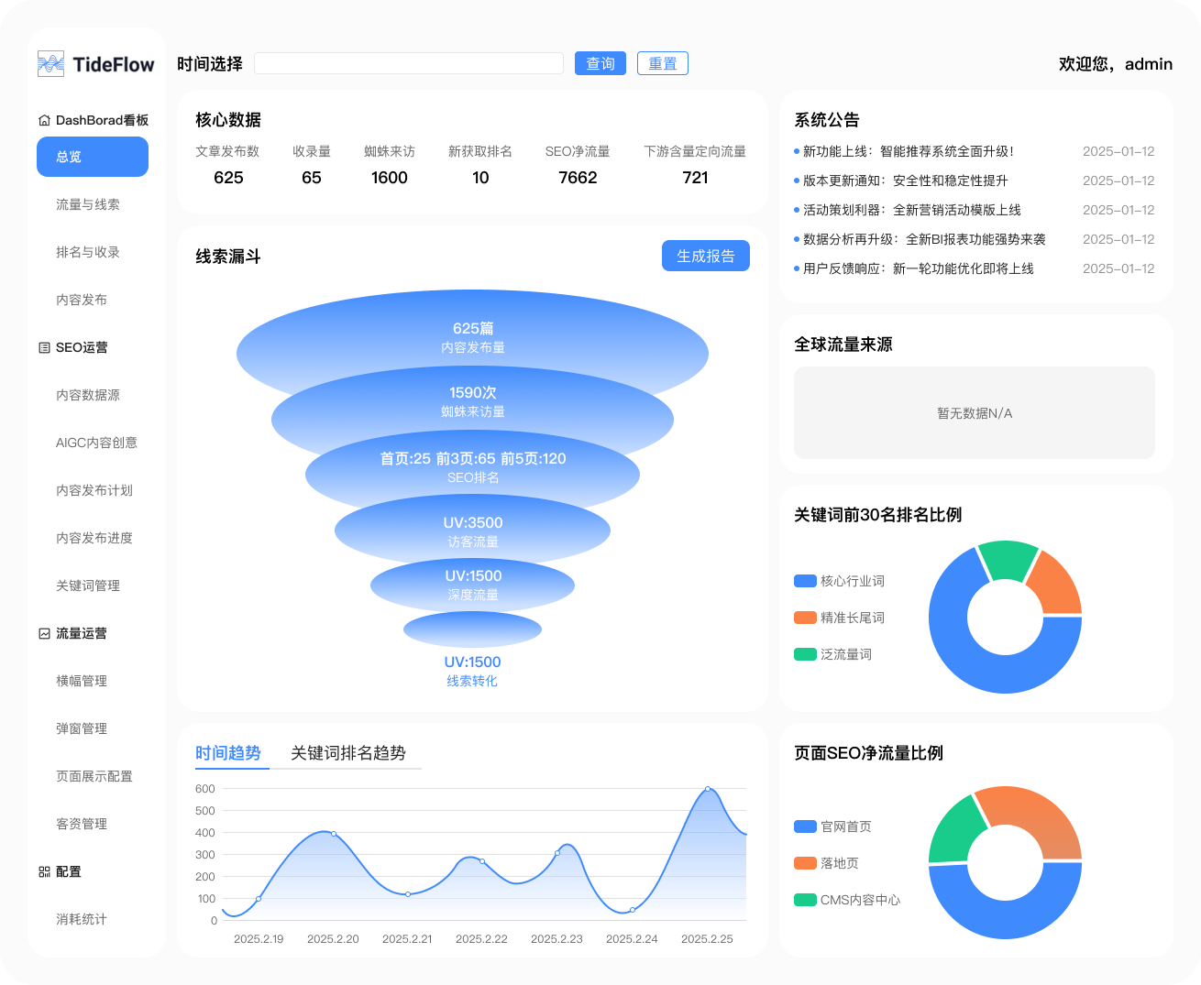The height and width of the screenshot is (985, 1201).
Task: Open 内容发布 under DashBorad看板
Action: click(82, 300)
